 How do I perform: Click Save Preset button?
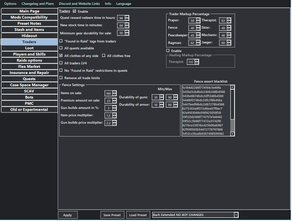click(112, 215)
